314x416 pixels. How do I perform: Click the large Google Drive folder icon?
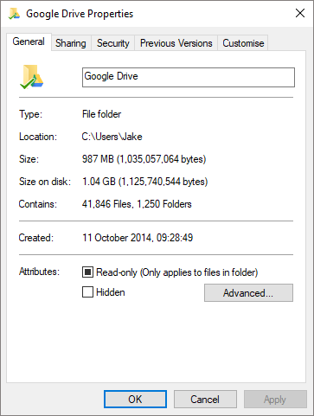click(31, 77)
